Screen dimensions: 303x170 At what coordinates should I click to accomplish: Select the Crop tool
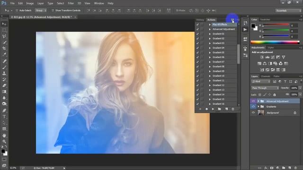click(x=4, y=48)
